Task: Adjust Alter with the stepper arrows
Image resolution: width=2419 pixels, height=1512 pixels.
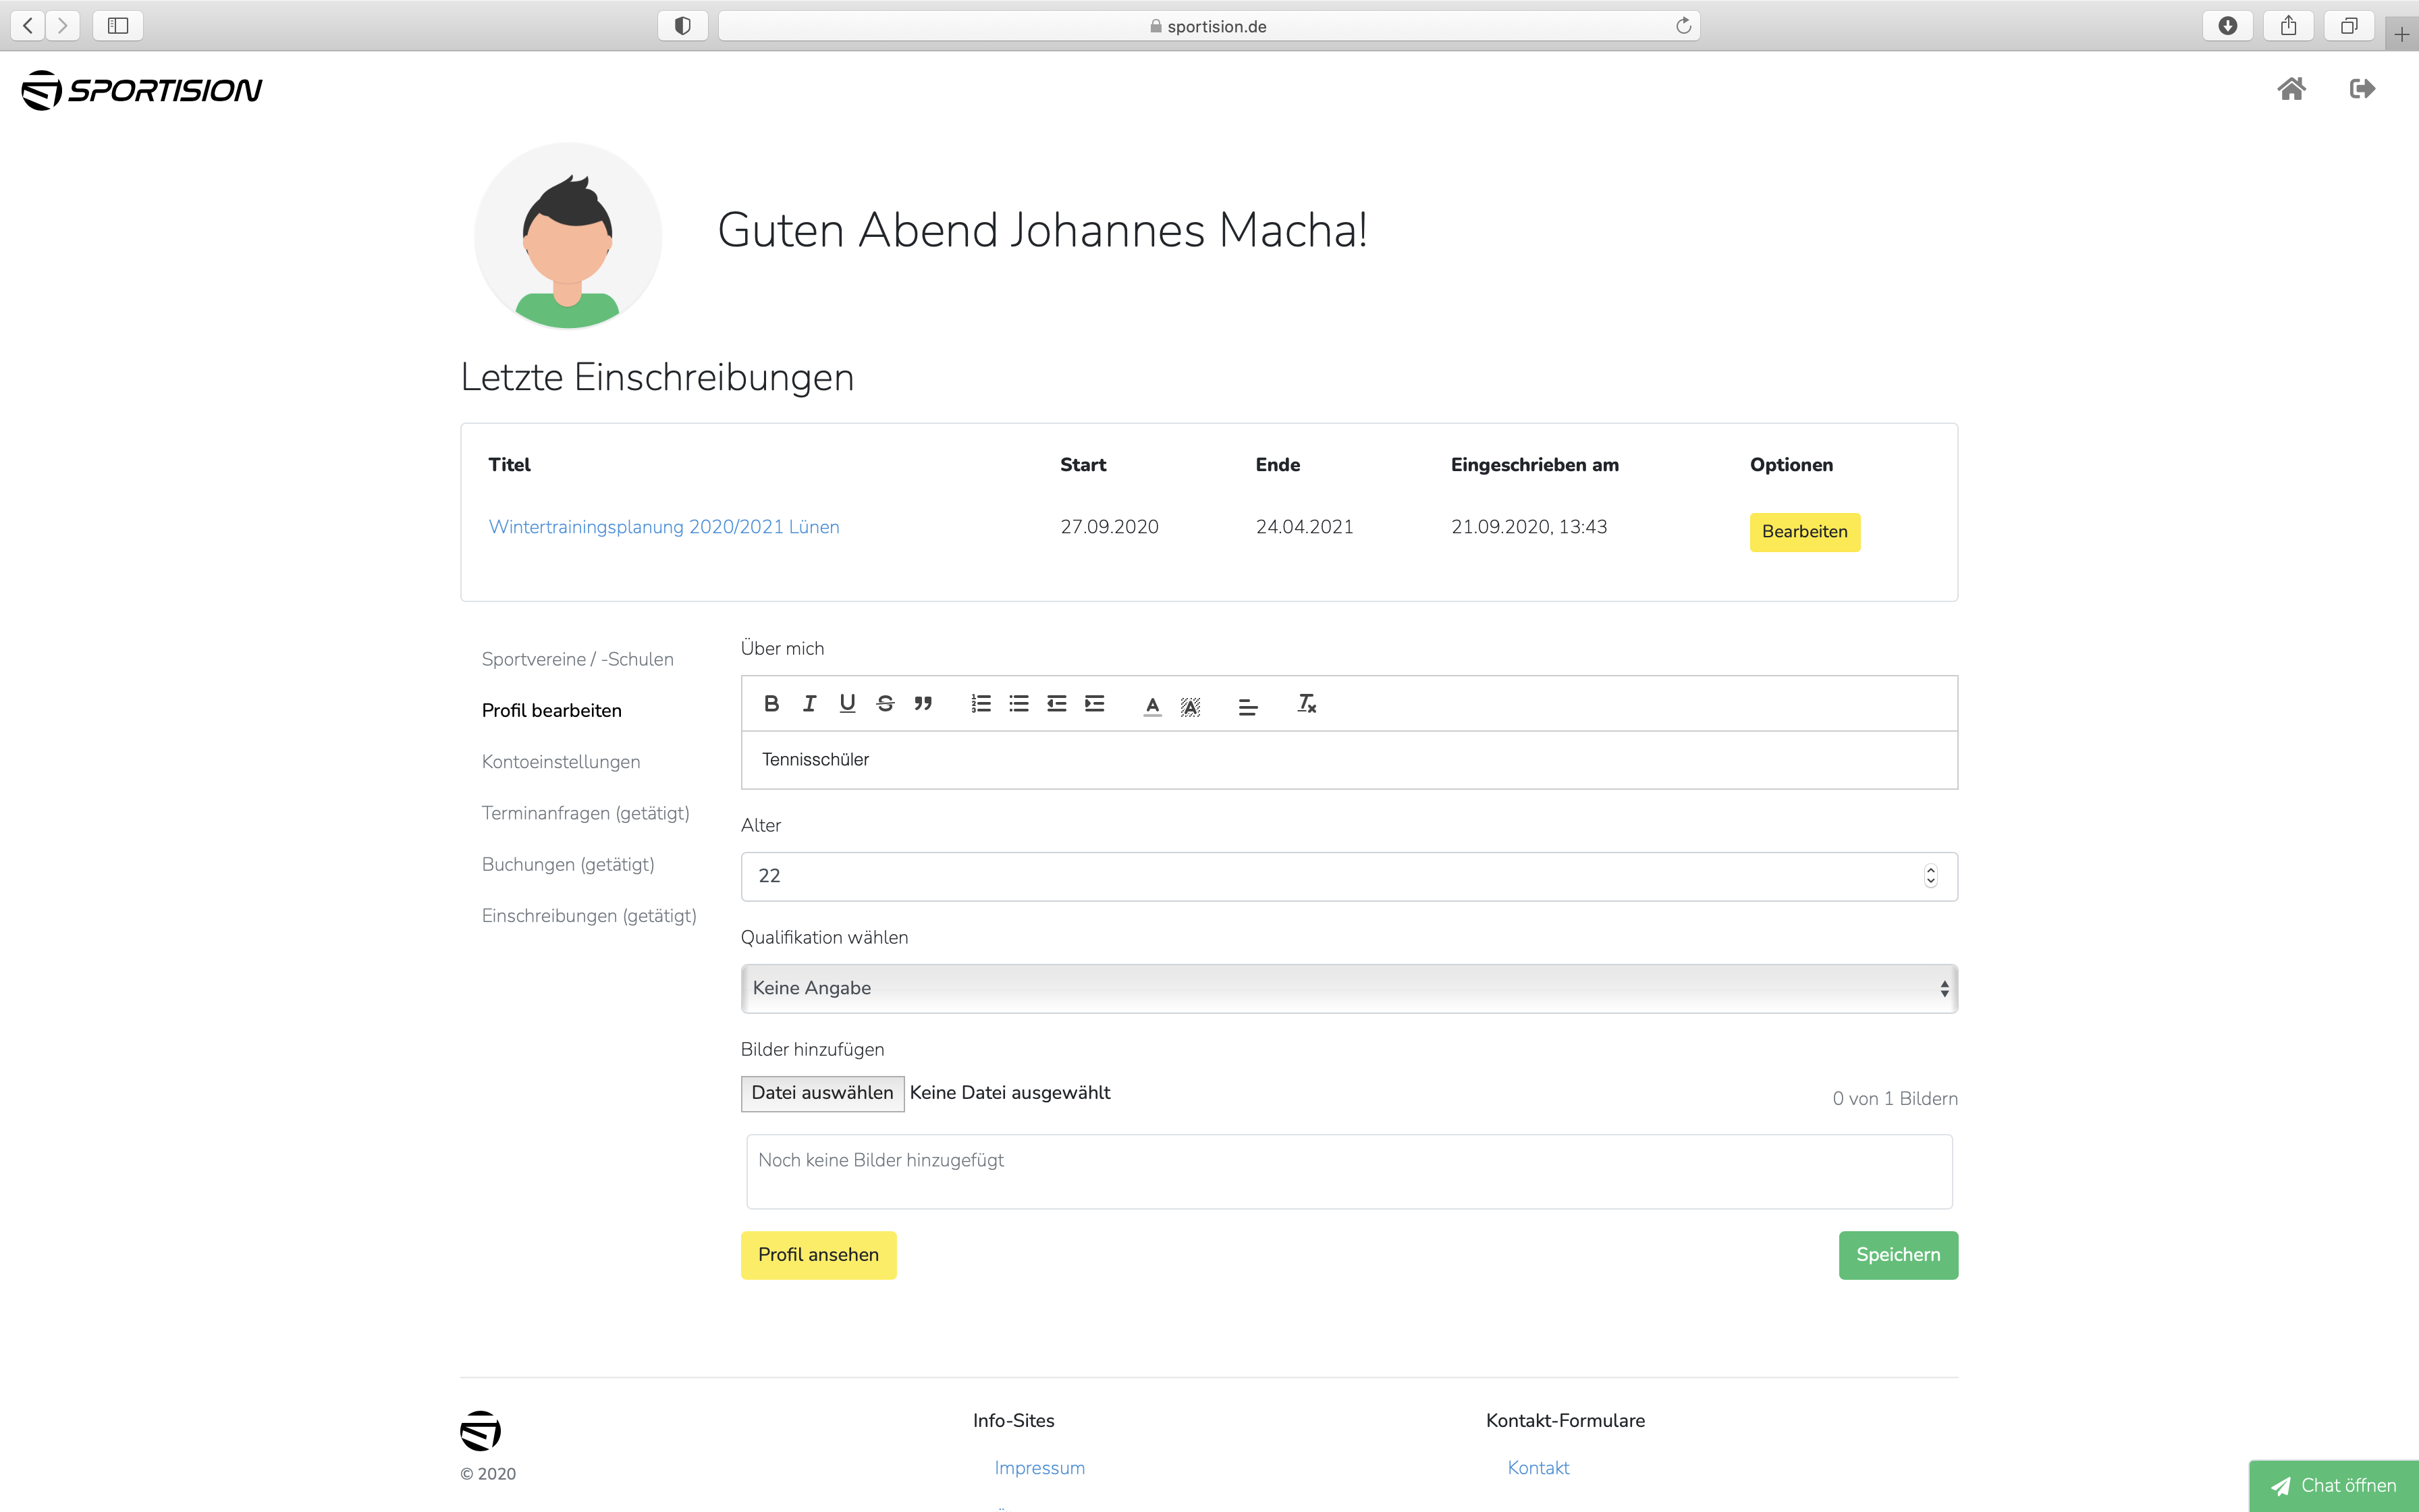Action: click(1930, 876)
